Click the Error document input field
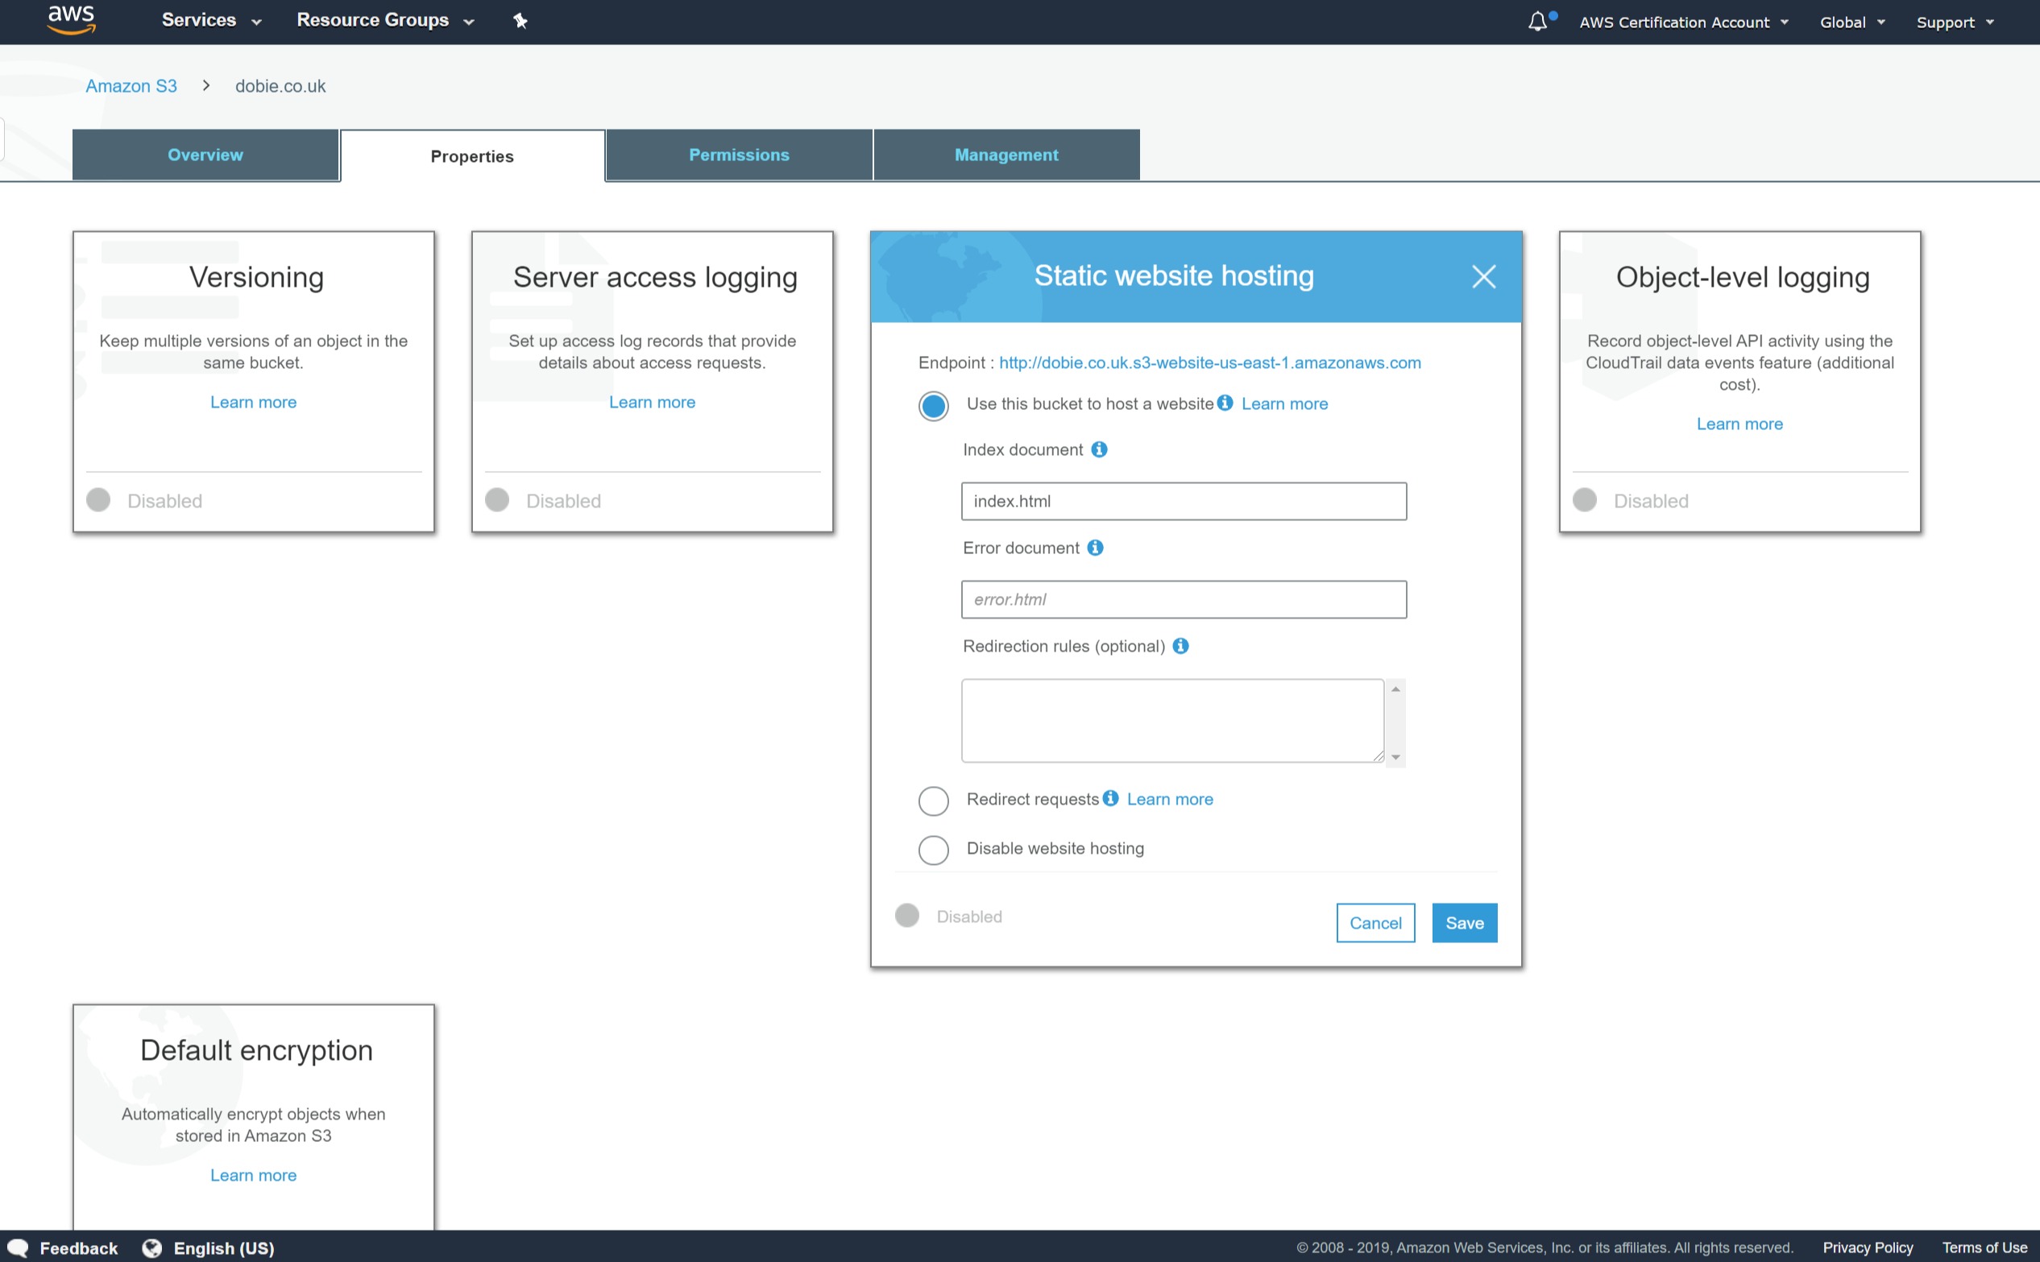The image size is (2040, 1262). 1184,599
